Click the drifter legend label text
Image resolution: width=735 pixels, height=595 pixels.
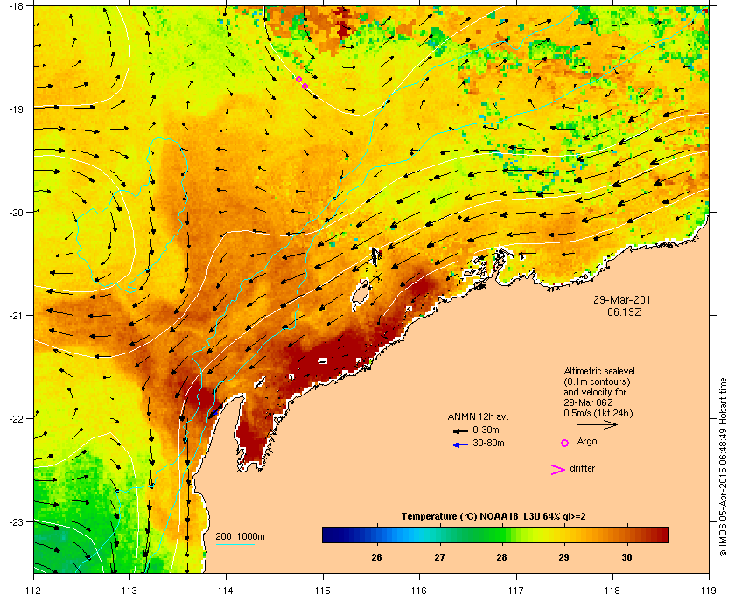582,468
